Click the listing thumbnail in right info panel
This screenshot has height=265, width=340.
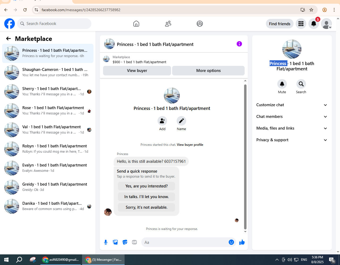click(x=292, y=49)
